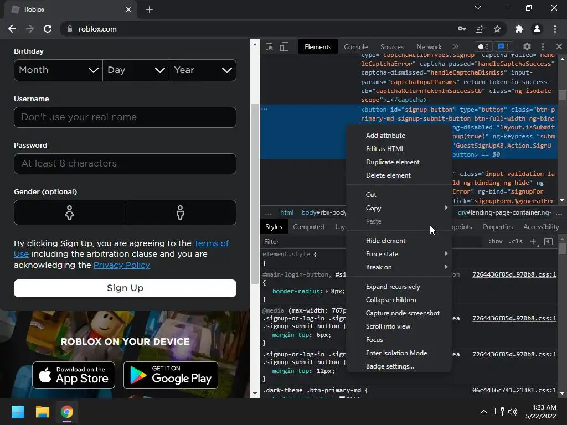Choose Delete element
This screenshot has height=425, width=567.
(399, 175)
